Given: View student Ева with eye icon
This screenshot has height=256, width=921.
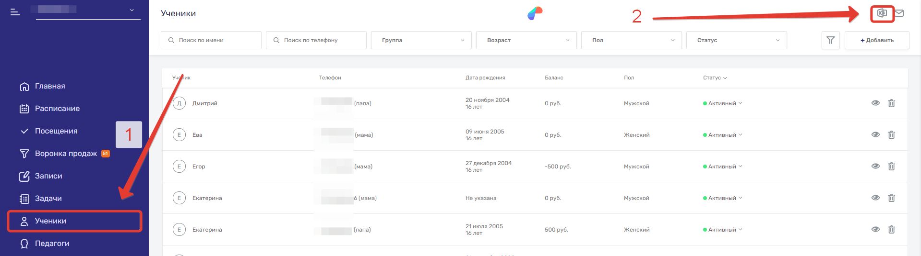Looking at the screenshot, I should [875, 135].
